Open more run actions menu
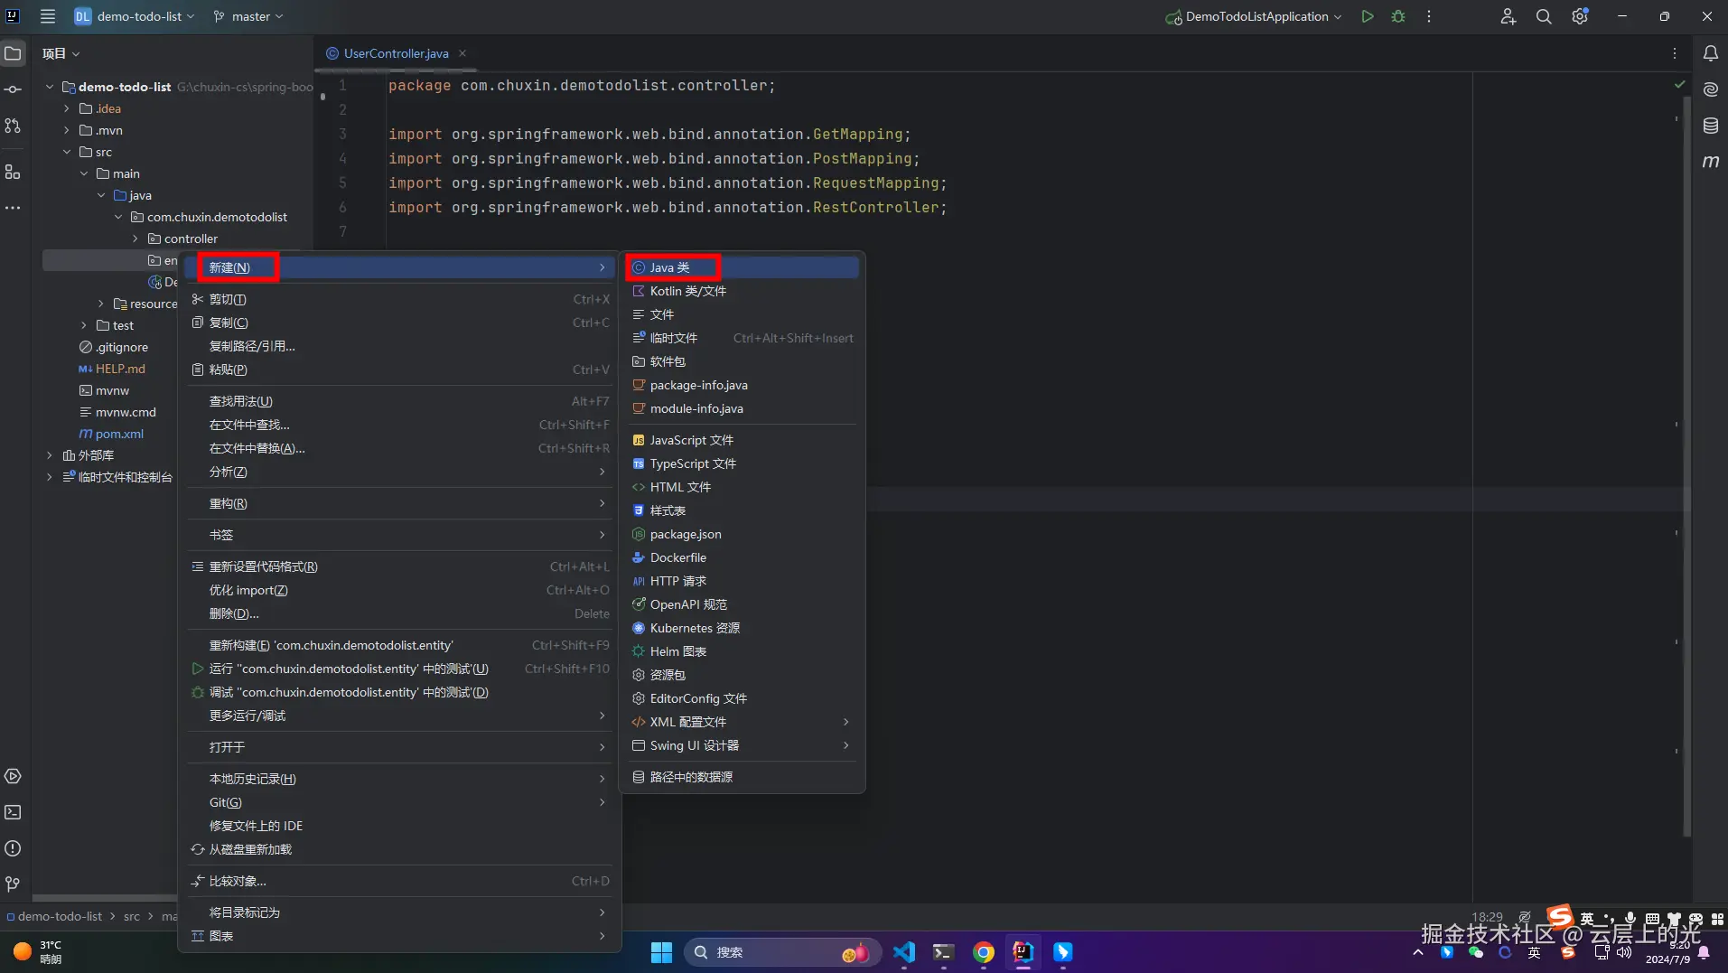Screen dimensions: 1728x973 pos(1429,16)
